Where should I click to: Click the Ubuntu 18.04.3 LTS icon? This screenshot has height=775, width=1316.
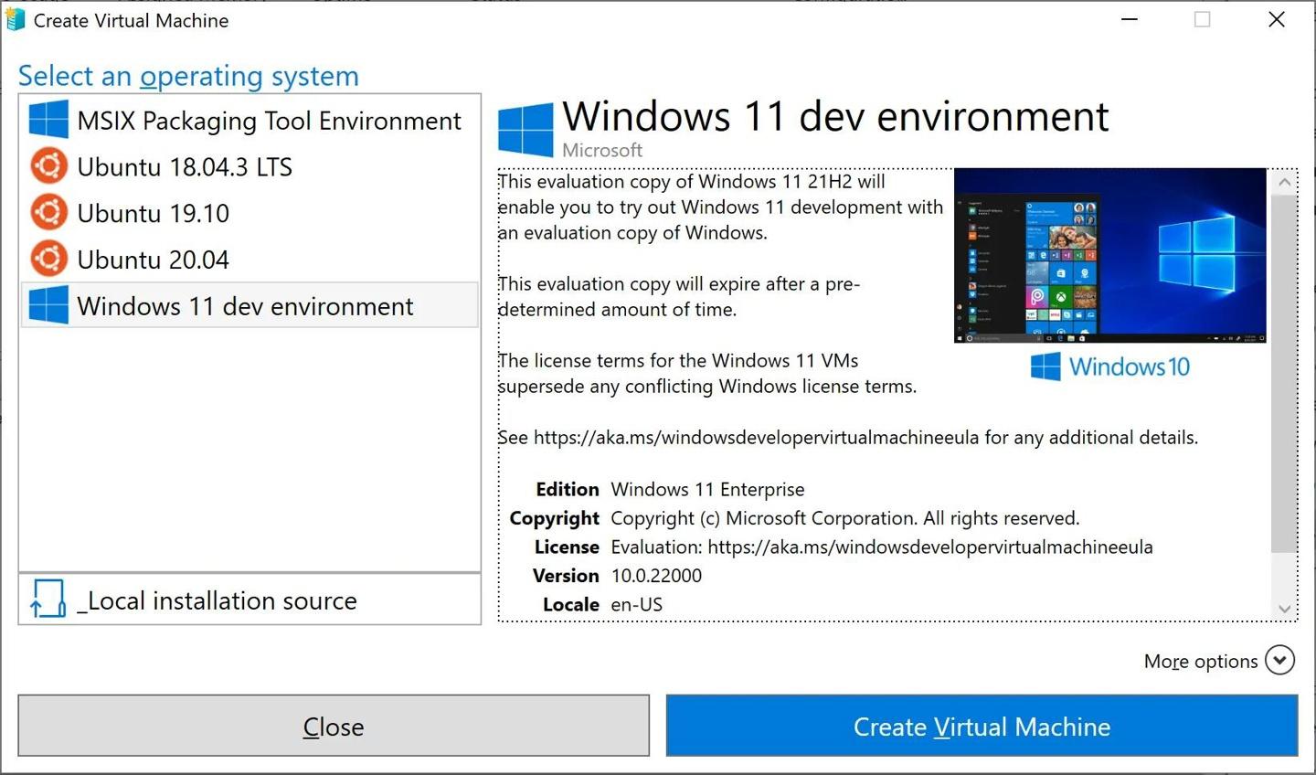[x=48, y=166]
